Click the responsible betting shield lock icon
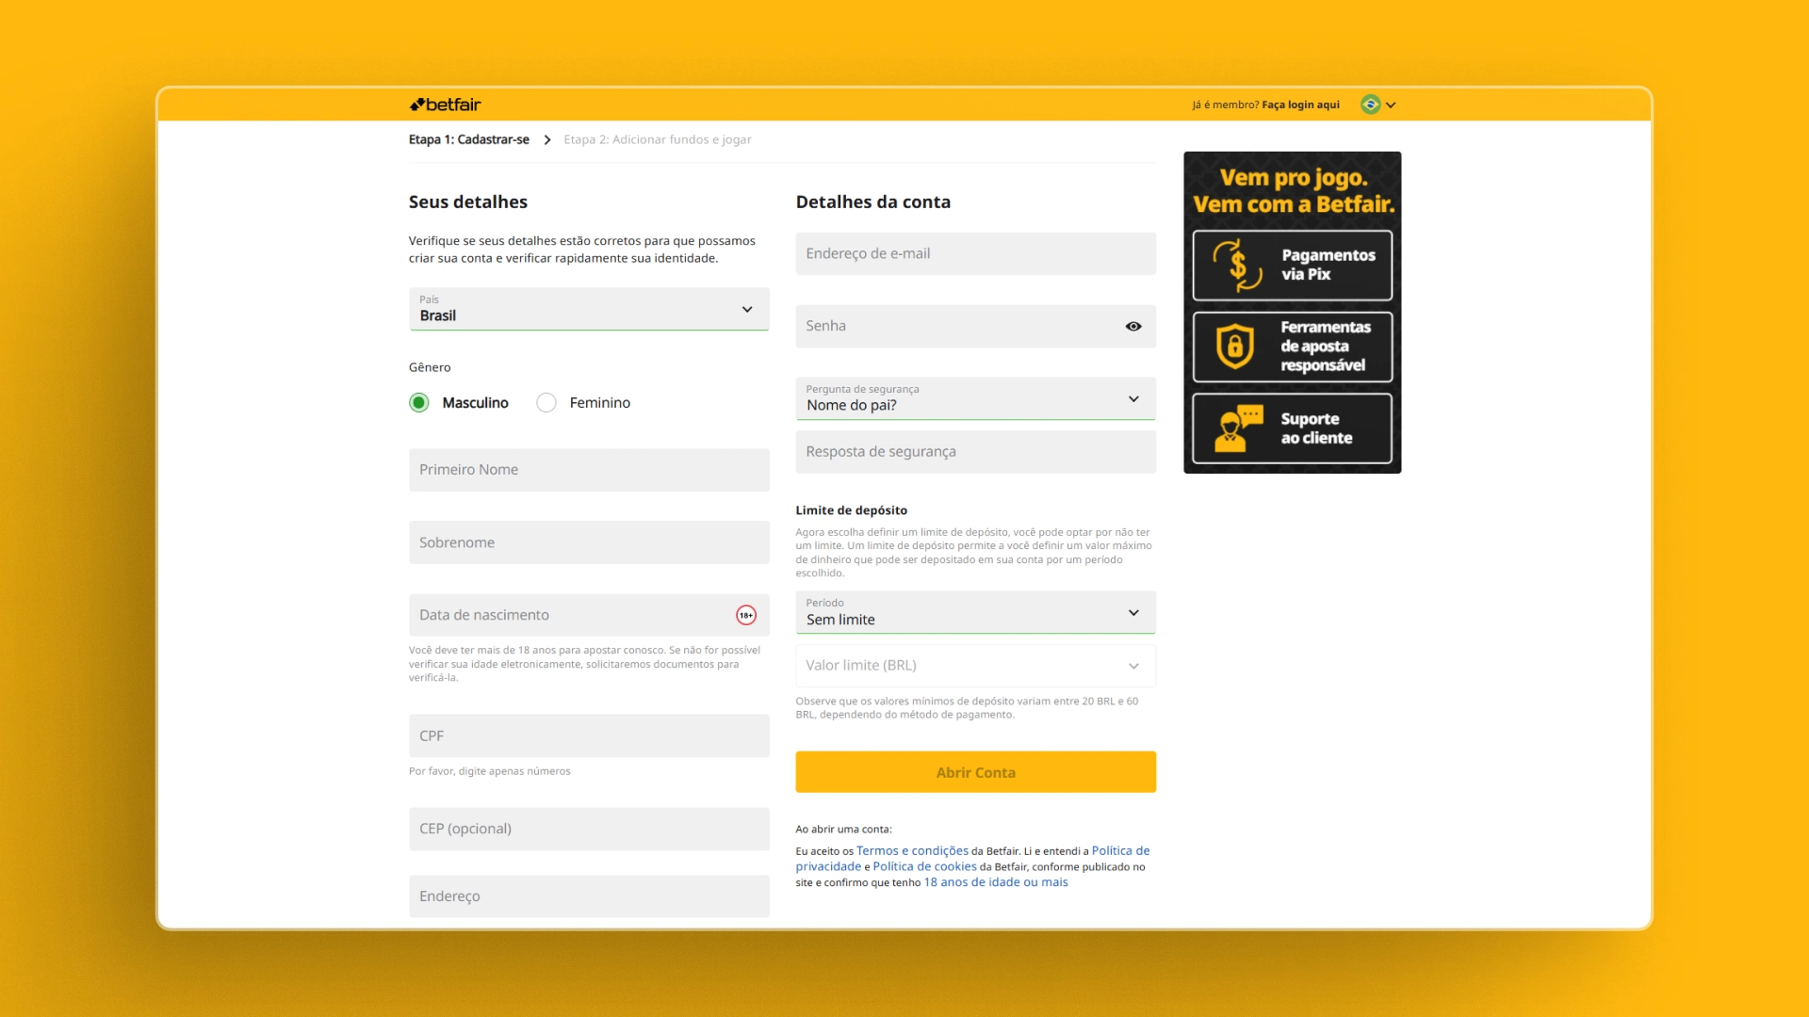Image resolution: width=1809 pixels, height=1017 pixels. point(1234,347)
